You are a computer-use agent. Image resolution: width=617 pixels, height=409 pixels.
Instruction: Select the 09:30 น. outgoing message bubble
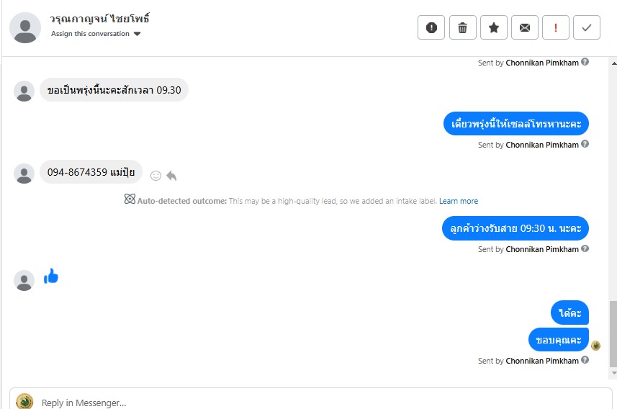point(515,228)
